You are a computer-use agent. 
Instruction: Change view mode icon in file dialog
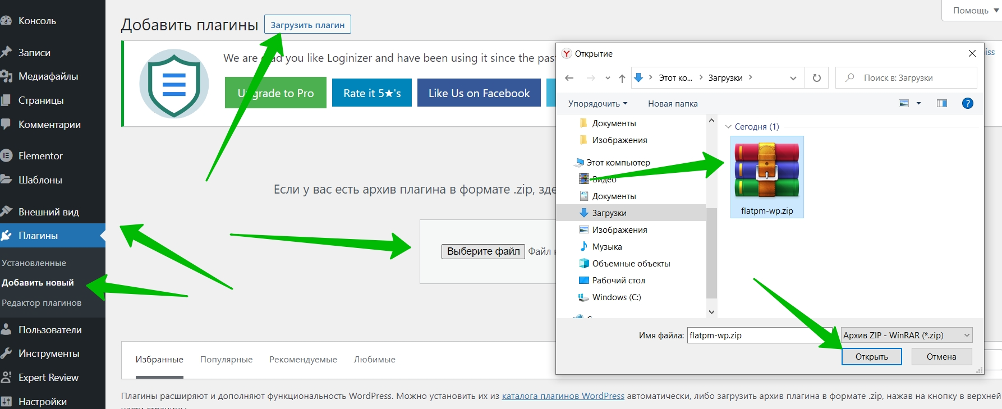point(904,103)
